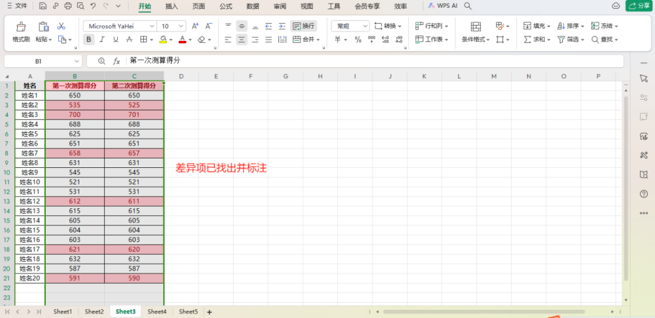Click the Undo arrow icon

pyautogui.click(x=93, y=6)
